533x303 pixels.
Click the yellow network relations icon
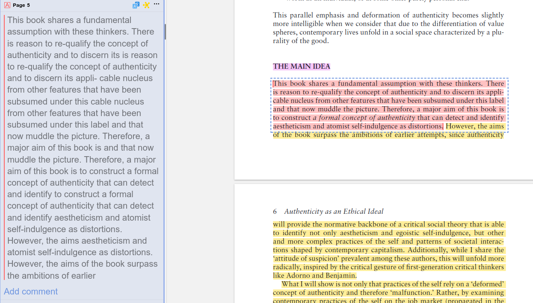[146, 5]
